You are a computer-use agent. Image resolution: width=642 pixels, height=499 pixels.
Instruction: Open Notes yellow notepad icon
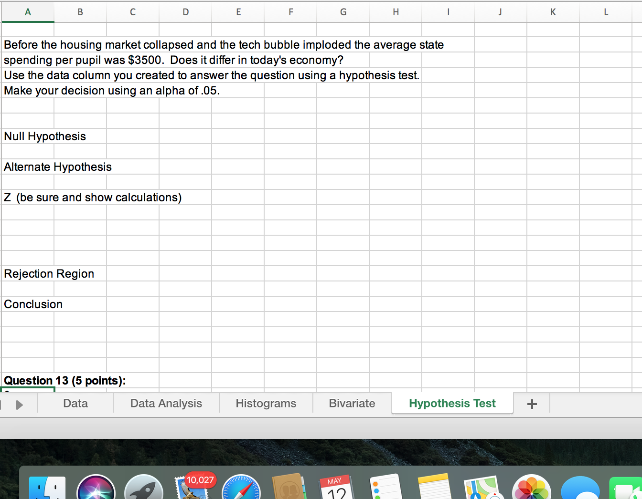pyautogui.click(x=434, y=487)
